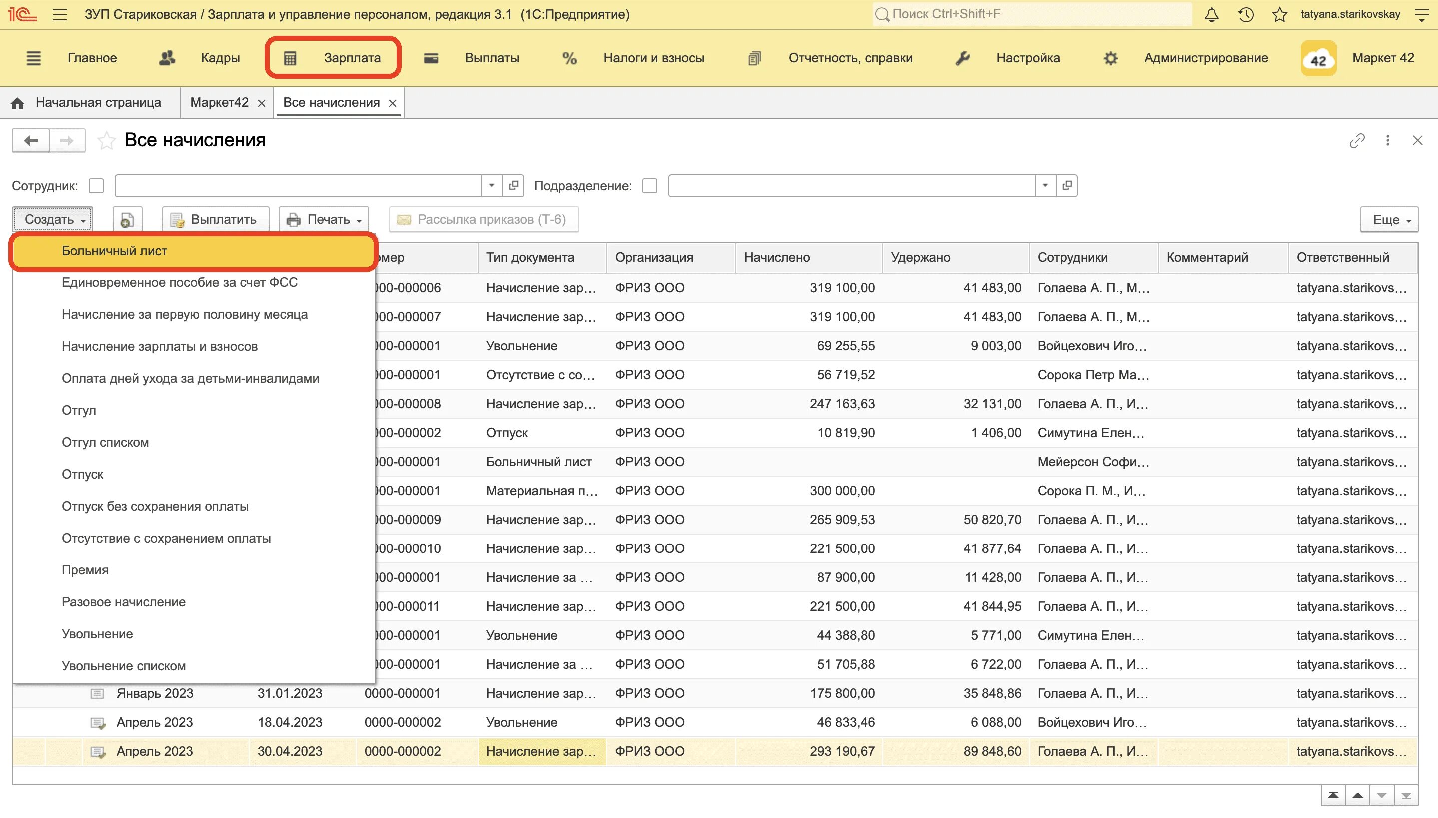Click the copy document icon button
Screen dimensions: 1438x818
[127, 220]
